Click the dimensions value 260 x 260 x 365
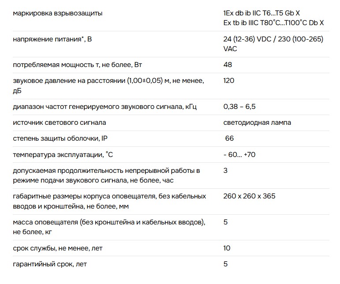This screenshot has height=284, width=340. pos(249,196)
